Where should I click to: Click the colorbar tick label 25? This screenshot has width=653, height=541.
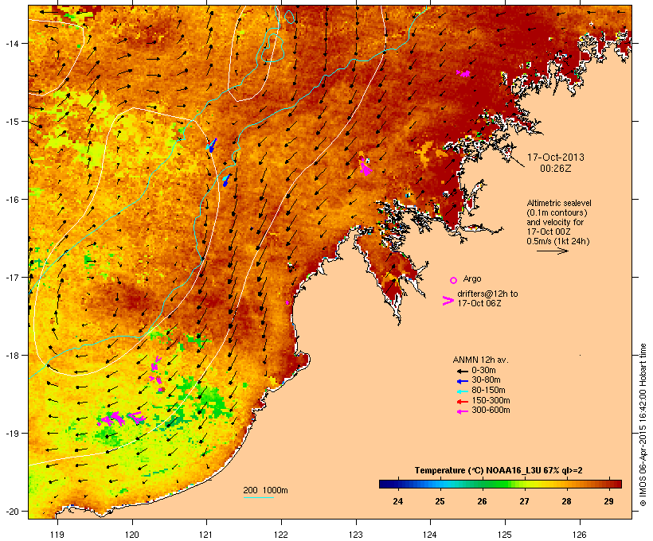pos(440,501)
